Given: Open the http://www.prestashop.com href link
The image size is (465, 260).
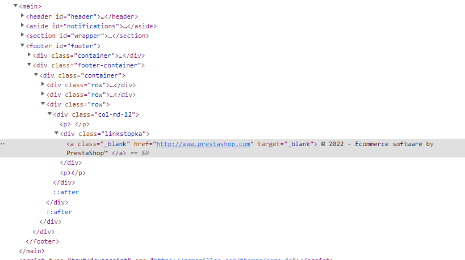Looking at the screenshot, I should (x=203, y=144).
